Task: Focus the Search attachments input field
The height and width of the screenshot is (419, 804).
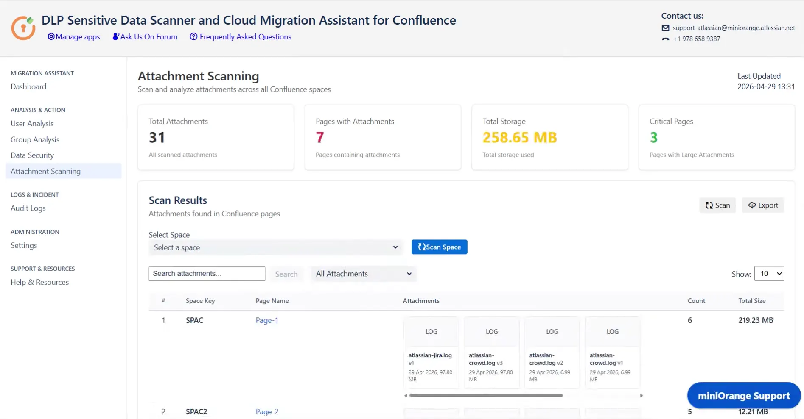Action: 207,274
